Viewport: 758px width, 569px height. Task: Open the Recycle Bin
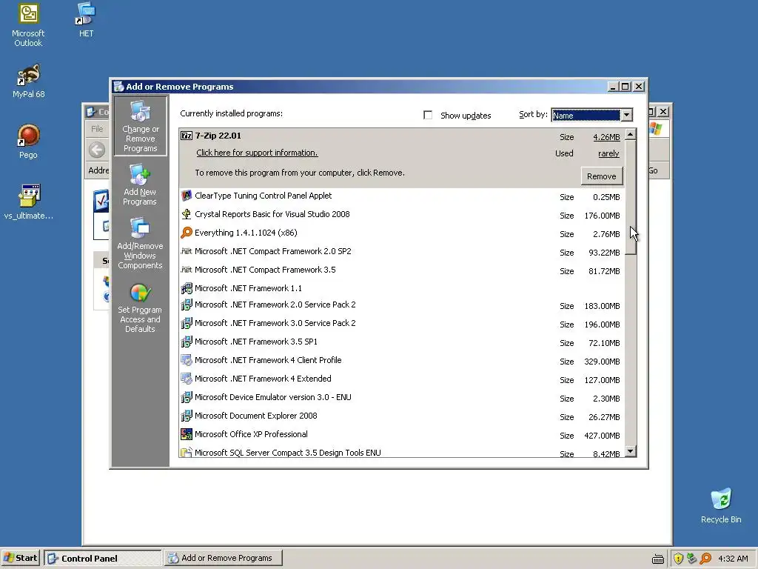tap(721, 506)
